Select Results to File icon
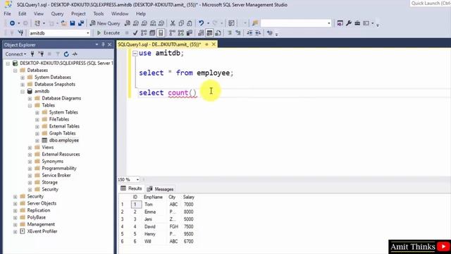 tap(218, 33)
